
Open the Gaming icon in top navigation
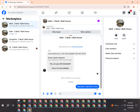coord(95,13)
